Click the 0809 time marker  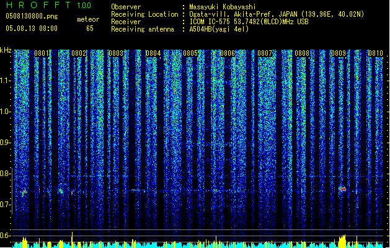coord(339,53)
